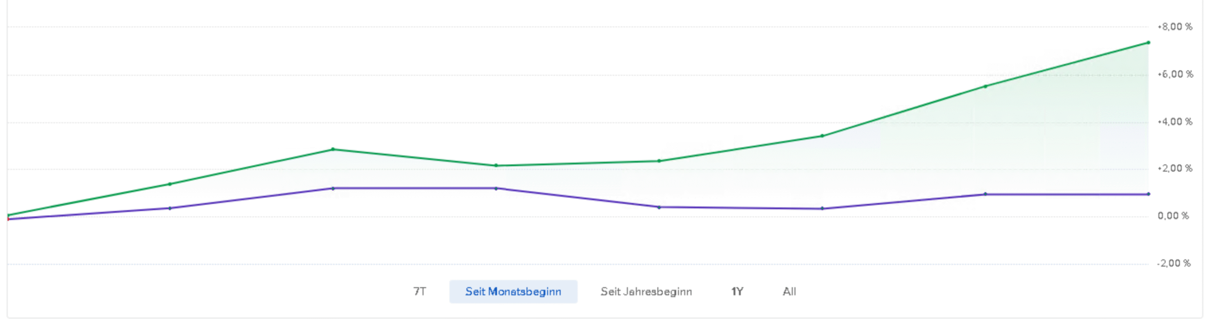This screenshot has height=319, width=1205.
Task: Click the last purple data point at right end
Action: (1148, 194)
